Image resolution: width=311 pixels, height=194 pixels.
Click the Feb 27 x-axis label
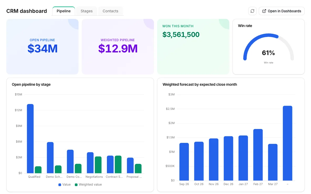pyautogui.click(x=258, y=184)
